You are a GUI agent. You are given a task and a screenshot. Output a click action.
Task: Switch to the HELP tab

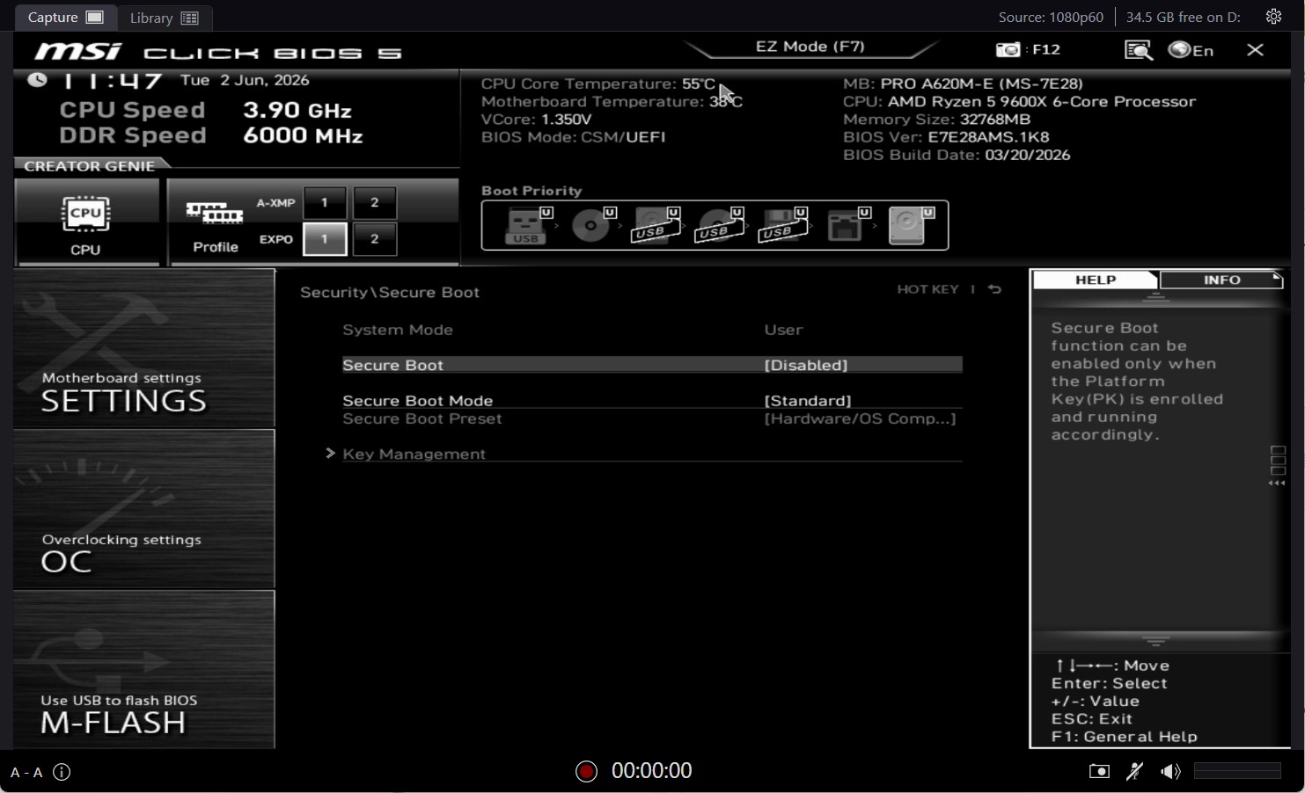click(1096, 280)
